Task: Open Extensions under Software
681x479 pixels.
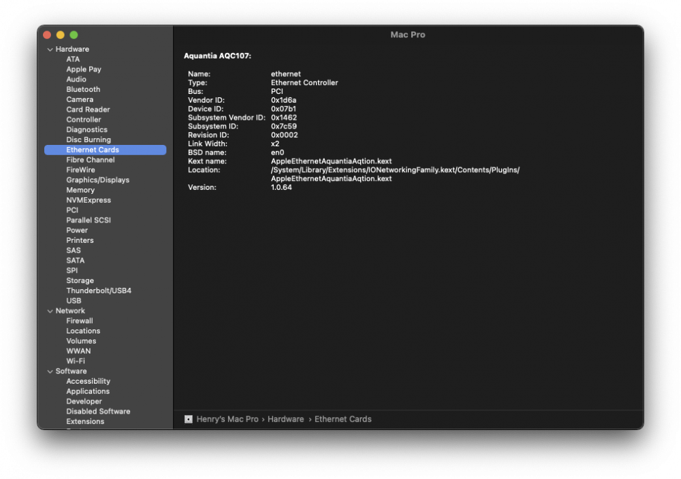Action: click(85, 421)
